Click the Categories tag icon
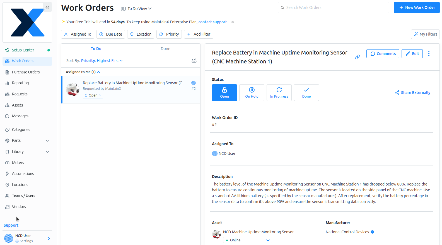Screen dimensions: 442x245 (x=7, y=130)
